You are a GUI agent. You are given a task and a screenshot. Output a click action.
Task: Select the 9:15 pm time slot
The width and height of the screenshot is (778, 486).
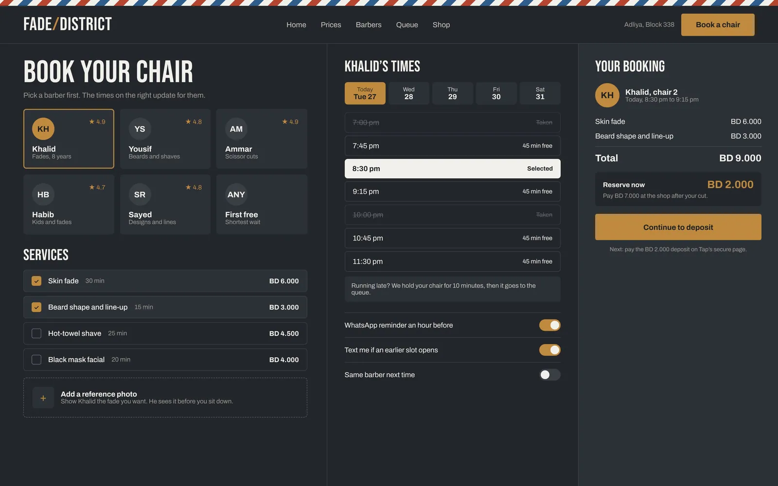452,191
